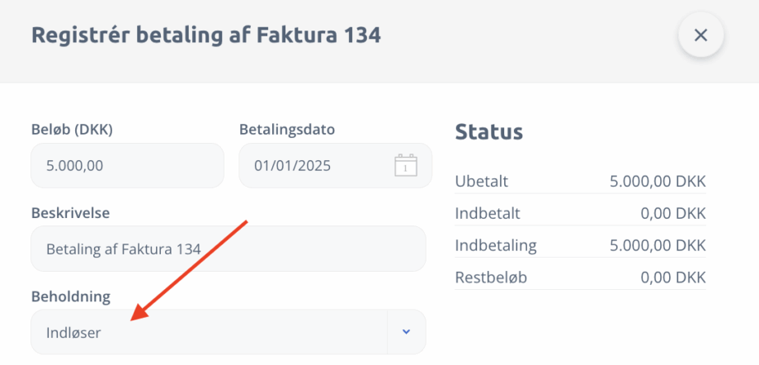The image size is (759, 365).
Task: Click the Beløb (DKK) field label
Action: (71, 130)
